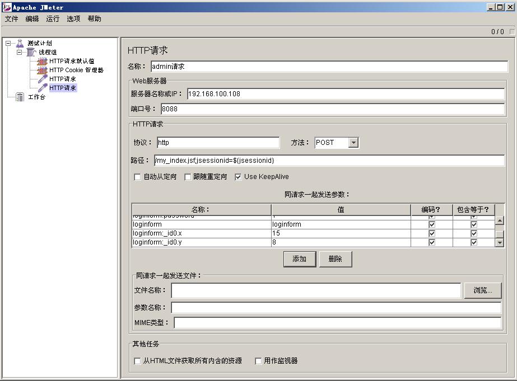
Task: Click the MIME type input field
Action: pos(338,323)
